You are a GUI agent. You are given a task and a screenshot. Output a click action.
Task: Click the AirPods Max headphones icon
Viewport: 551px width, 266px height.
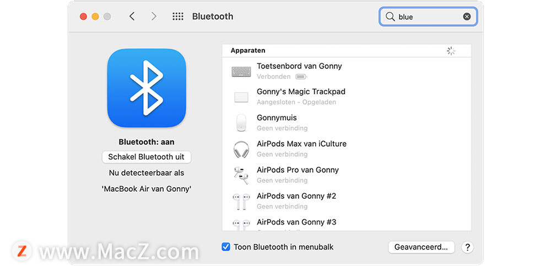pyautogui.click(x=241, y=149)
